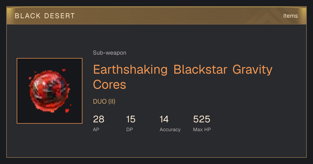313x164 pixels.
Task: Click the 525 max HP value
Action: click(x=202, y=119)
